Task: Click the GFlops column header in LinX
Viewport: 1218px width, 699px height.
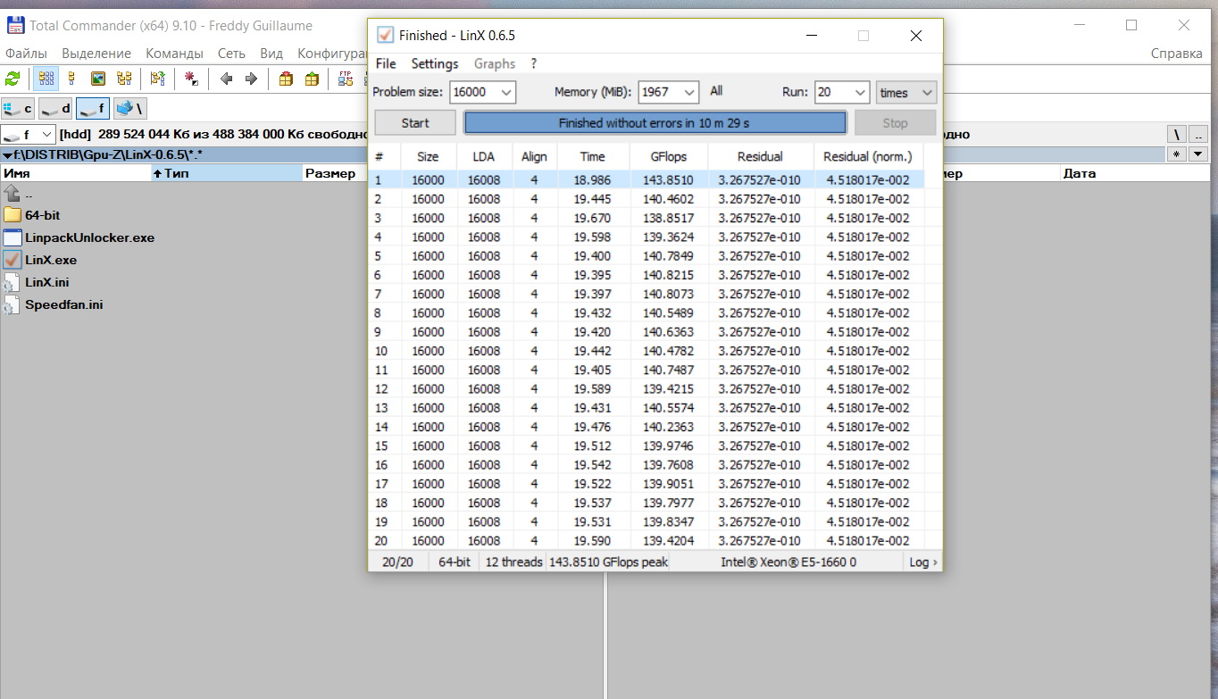Action: pyautogui.click(x=670, y=156)
